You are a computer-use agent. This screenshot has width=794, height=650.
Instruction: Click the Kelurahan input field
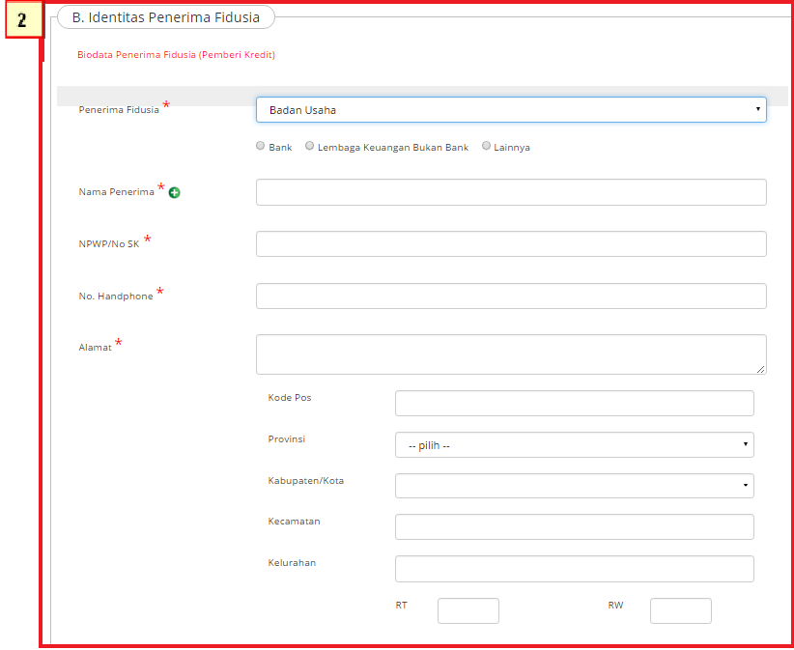coord(574,569)
